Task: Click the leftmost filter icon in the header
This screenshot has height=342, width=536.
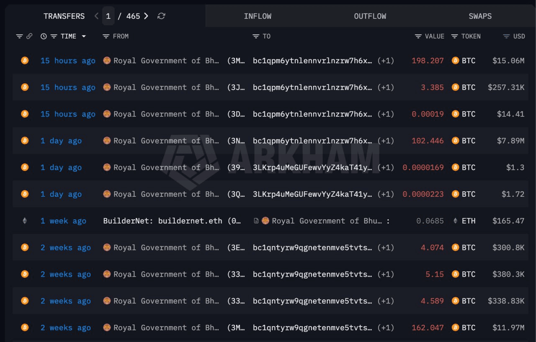Action: 19,36
